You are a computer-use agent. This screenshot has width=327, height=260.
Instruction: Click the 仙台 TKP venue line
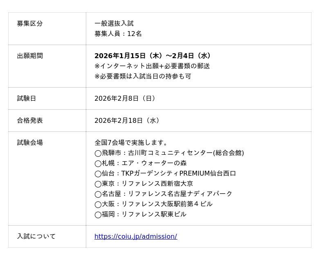[165, 173]
